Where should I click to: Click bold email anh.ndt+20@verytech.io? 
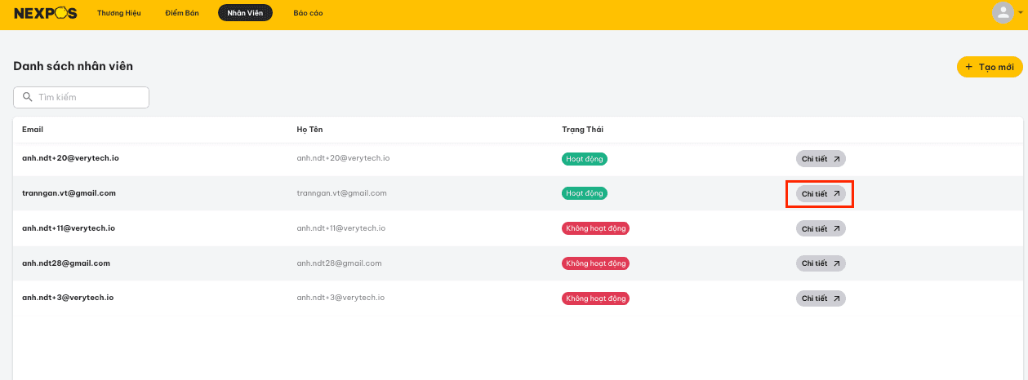coord(70,158)
